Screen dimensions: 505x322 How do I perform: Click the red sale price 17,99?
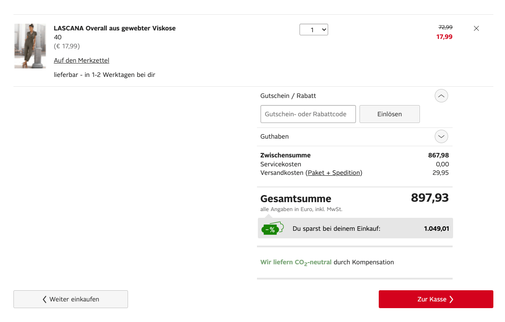(x=444, y=37)
